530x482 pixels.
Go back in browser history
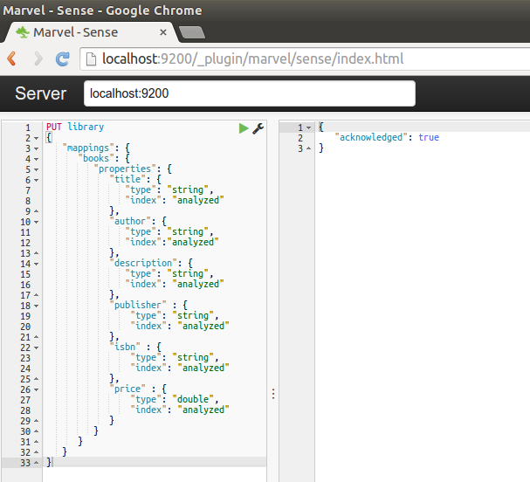pos(12,59)
